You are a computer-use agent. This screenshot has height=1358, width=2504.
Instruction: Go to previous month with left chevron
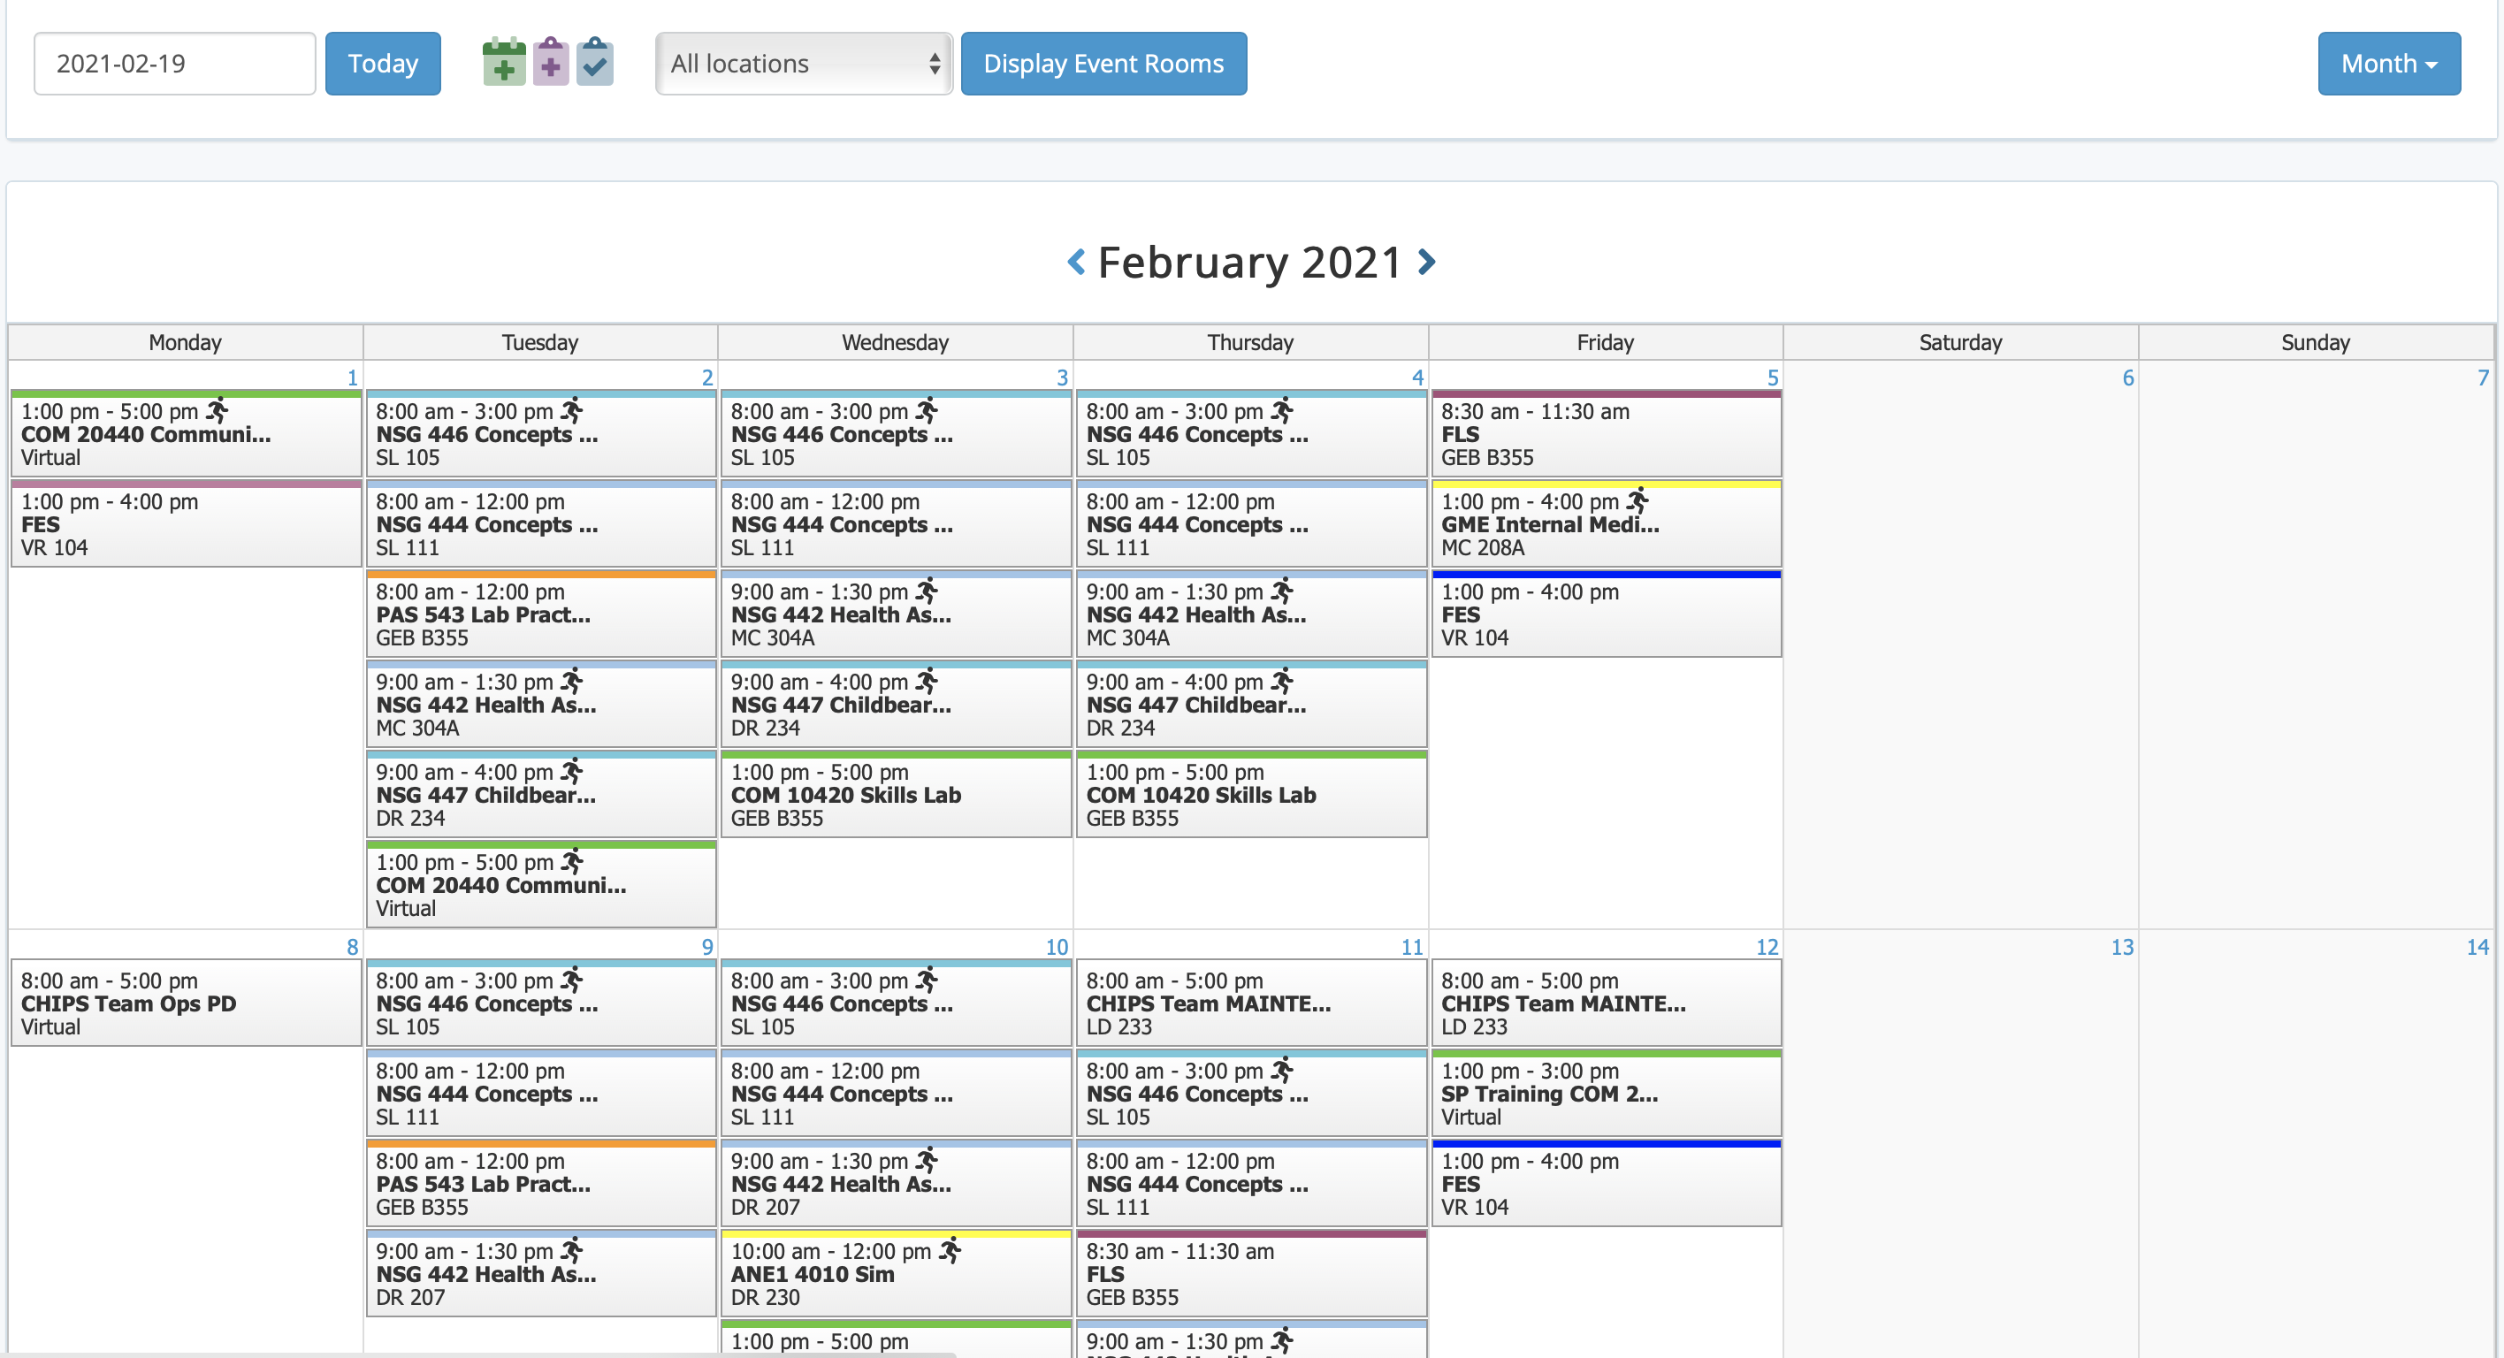1076,262
